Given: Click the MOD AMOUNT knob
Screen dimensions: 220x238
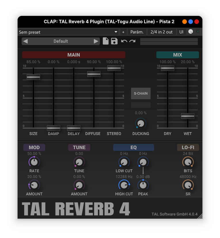Looking at the screenshot, I should [34, 185].
